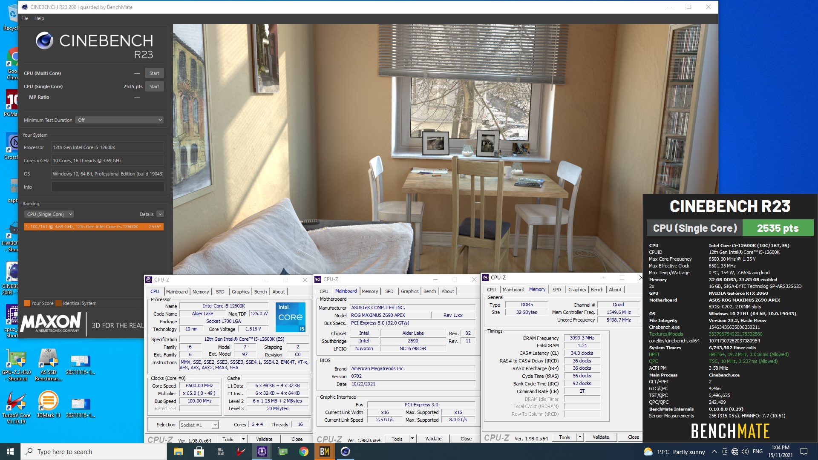Open the Help menu in Cinebench
Image resolution: width=818 pixels, height=460 pixels.
[x=39, y=18]
